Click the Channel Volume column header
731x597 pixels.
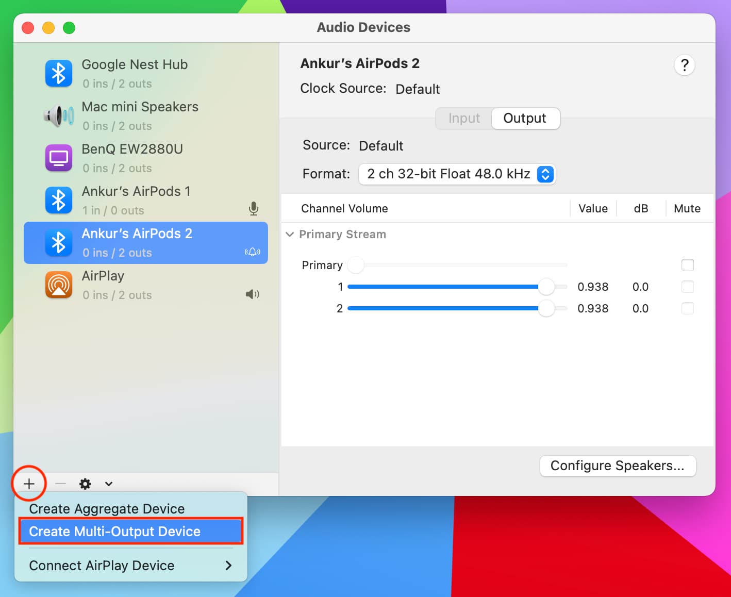[x=344, y=208]
